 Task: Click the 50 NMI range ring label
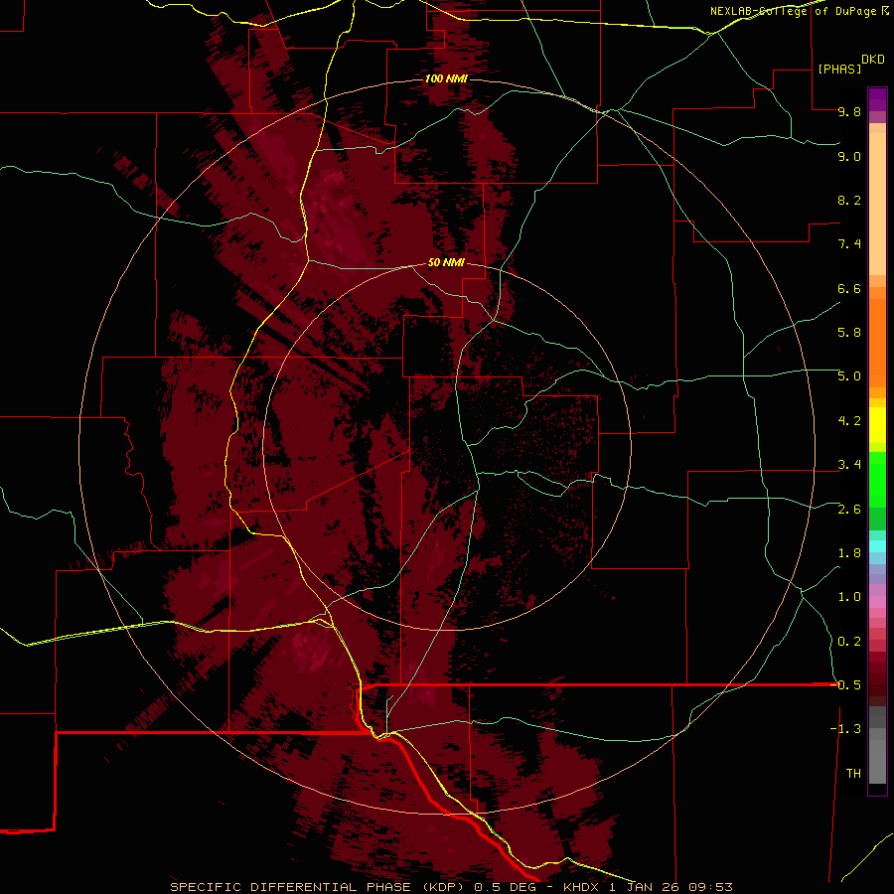pyautogui.click(x=446, y=262)
